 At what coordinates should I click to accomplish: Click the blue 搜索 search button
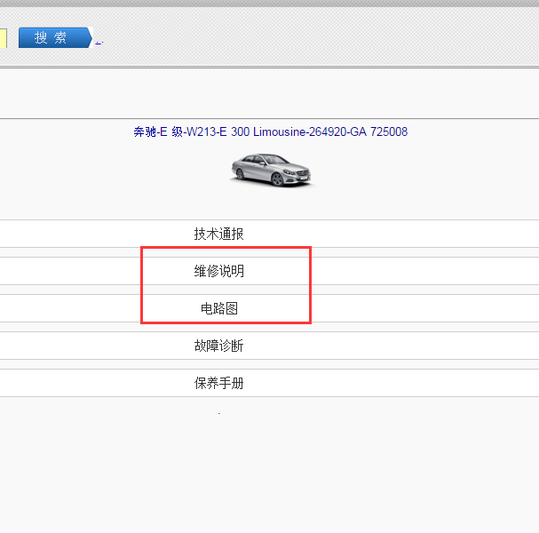click(55, 37)
